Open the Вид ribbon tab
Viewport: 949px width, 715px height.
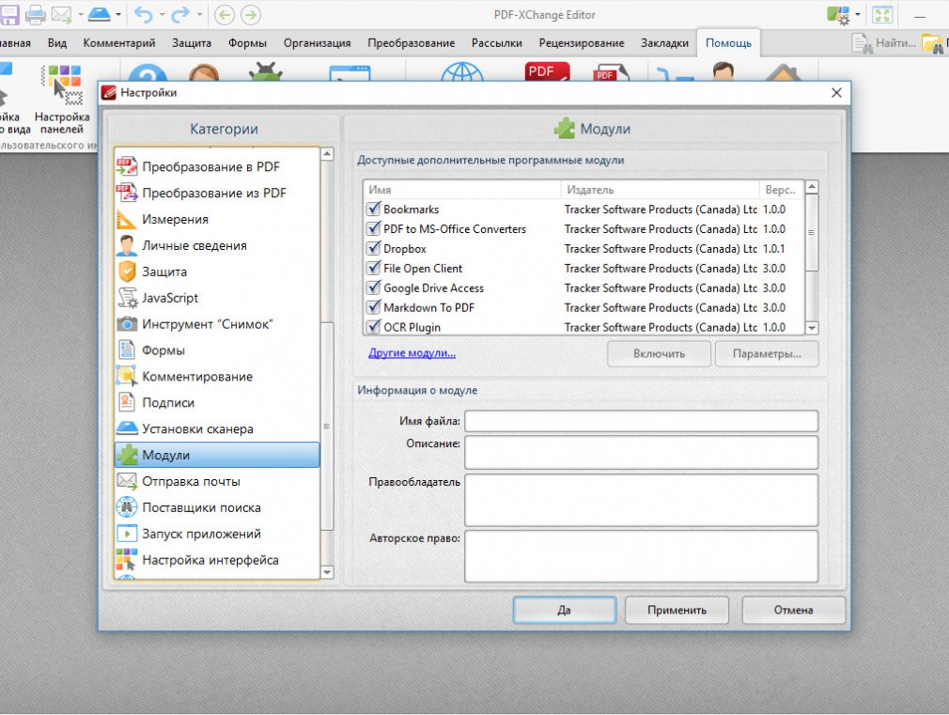(x=57, y=43)
